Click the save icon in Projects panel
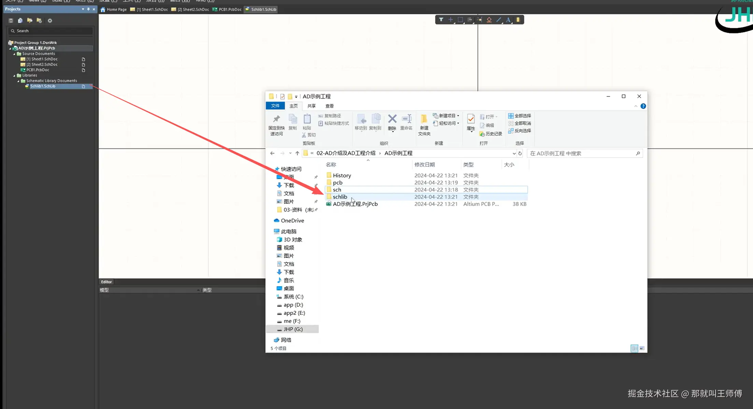 [x=11, y=20]
